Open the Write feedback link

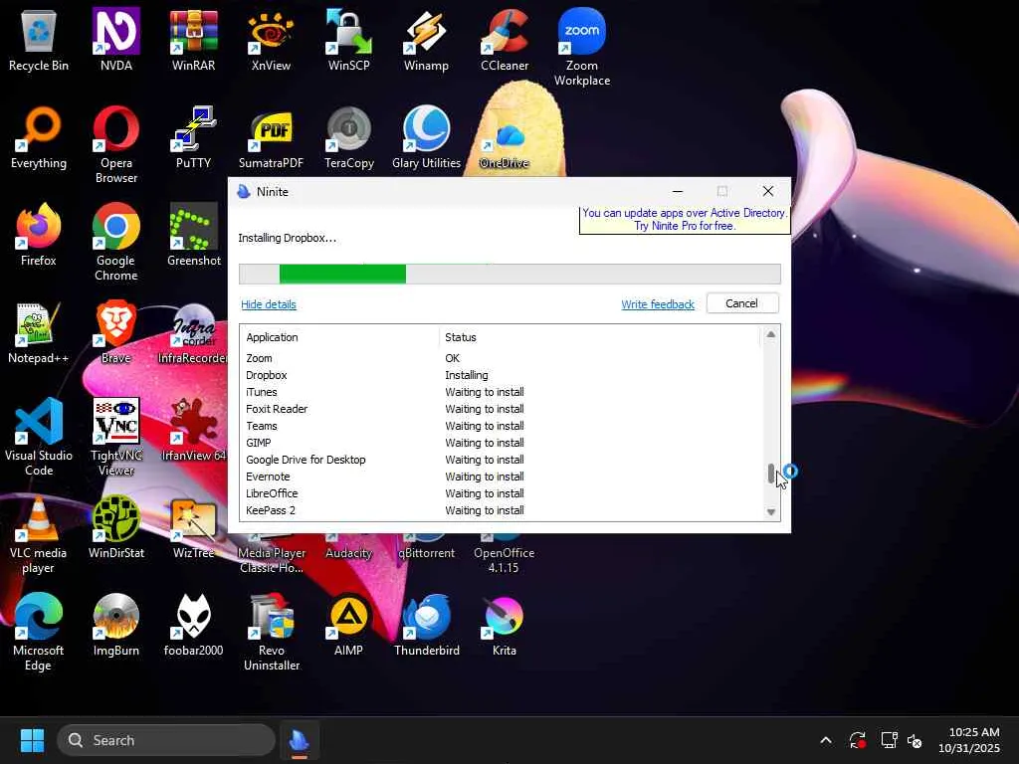(658, 304)
